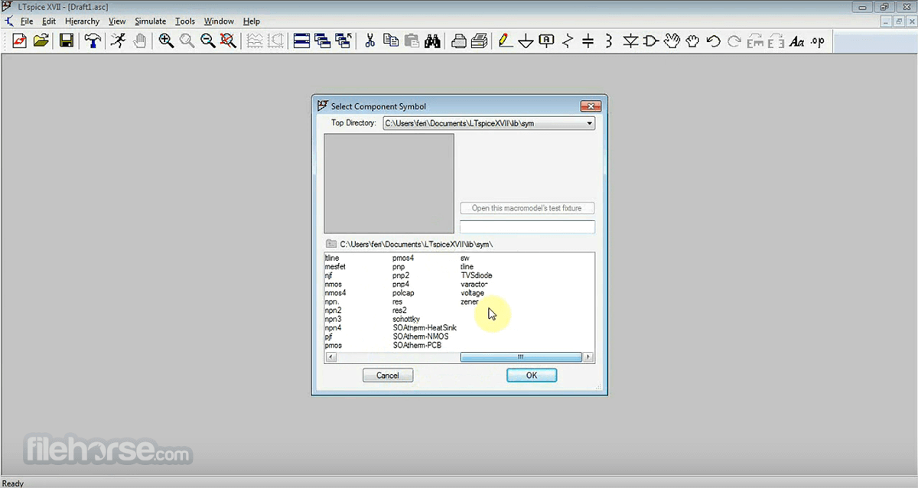Select 'voltage' in the component list
918x488 pixels.
click(472, 293)
